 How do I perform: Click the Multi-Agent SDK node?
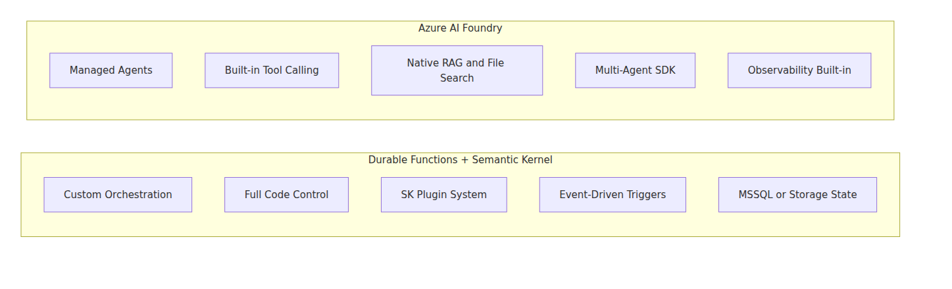tap(635, 70)
